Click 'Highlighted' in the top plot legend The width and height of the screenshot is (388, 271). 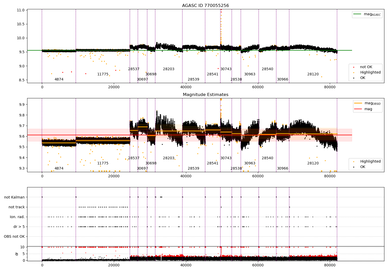point(370,72)
